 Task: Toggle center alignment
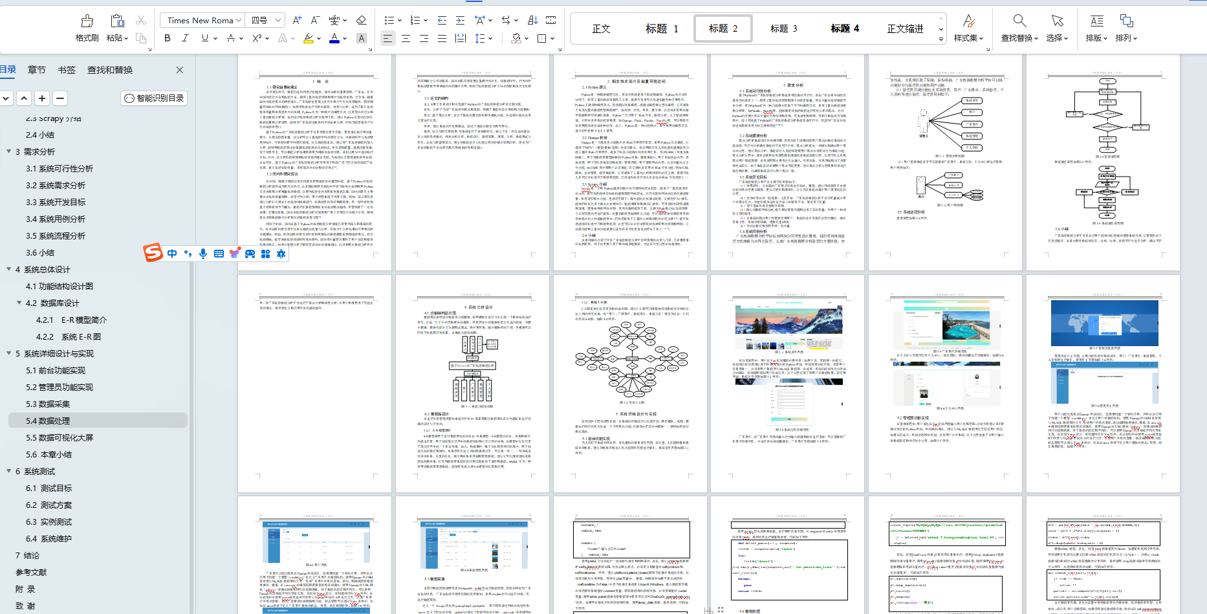[x=406, y=38]
